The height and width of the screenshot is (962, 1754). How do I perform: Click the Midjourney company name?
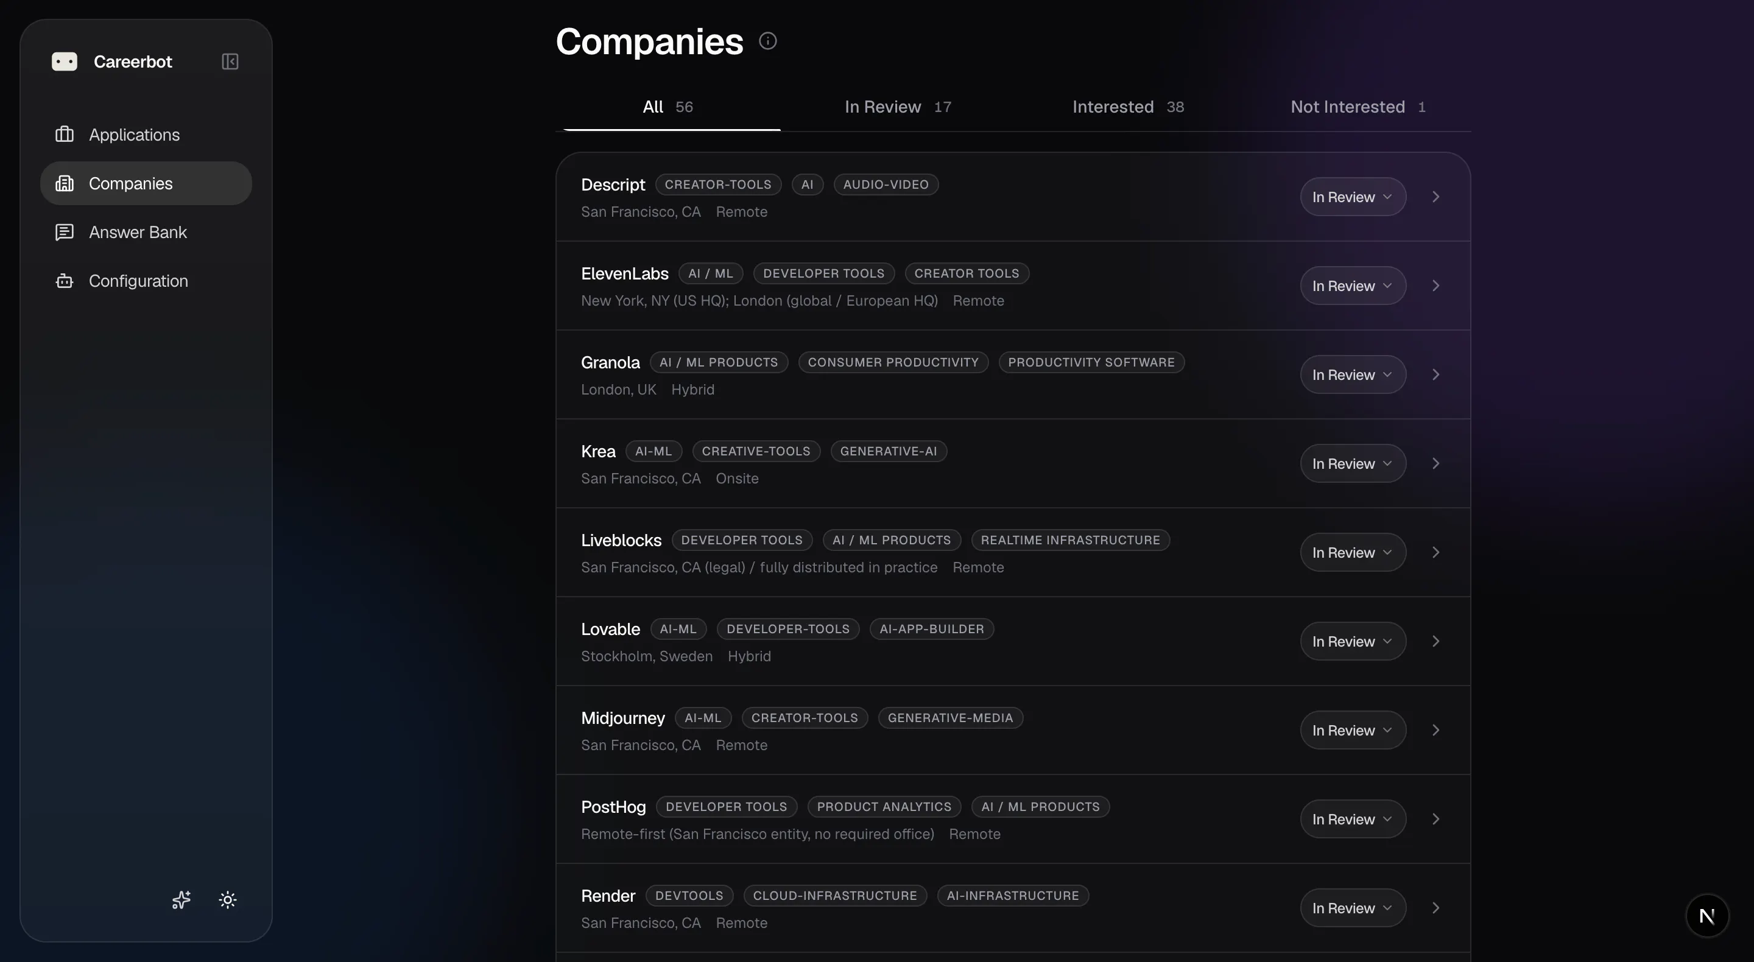[622, 718]
